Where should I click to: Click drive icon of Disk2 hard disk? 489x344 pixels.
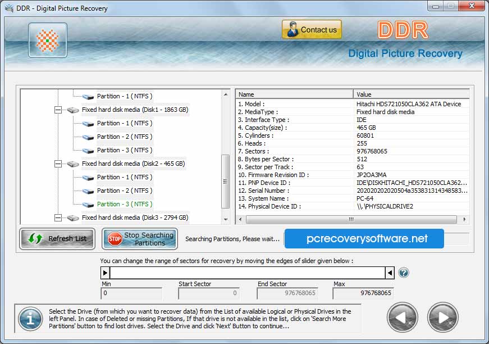(x=73, y=164)
